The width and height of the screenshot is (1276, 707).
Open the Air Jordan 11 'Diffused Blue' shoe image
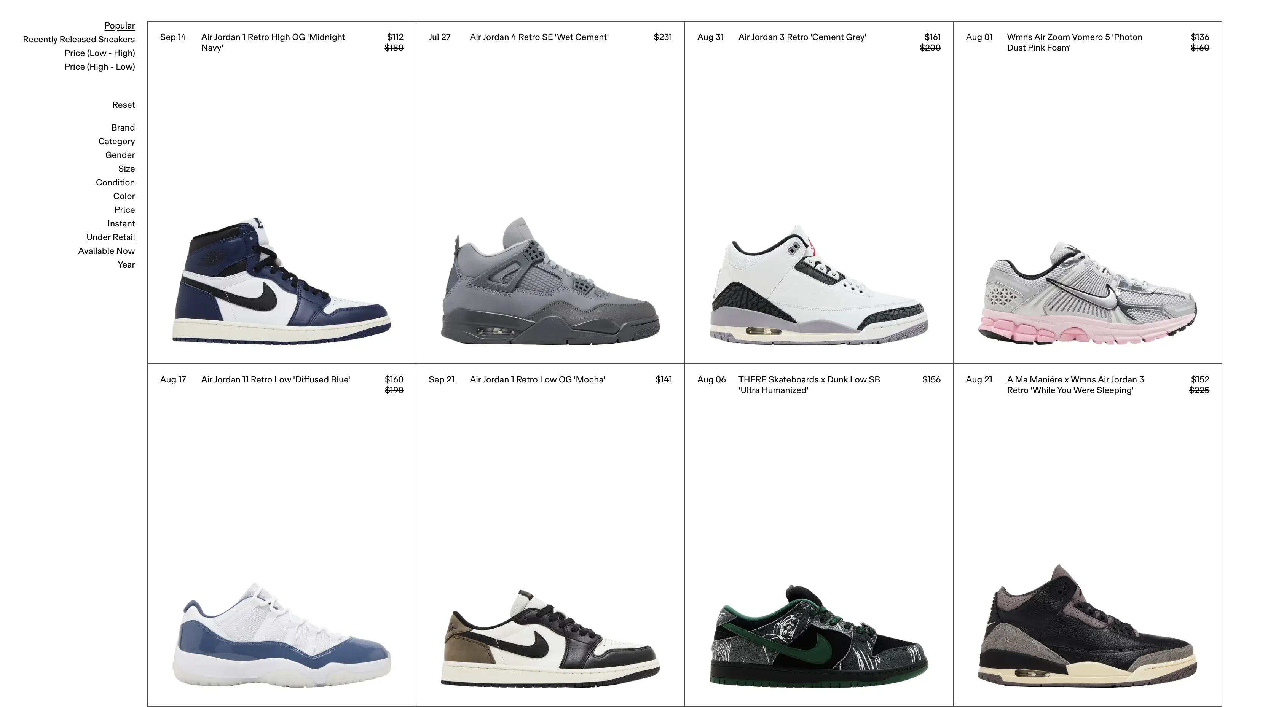pyautogui.click(x=282, y=635)
